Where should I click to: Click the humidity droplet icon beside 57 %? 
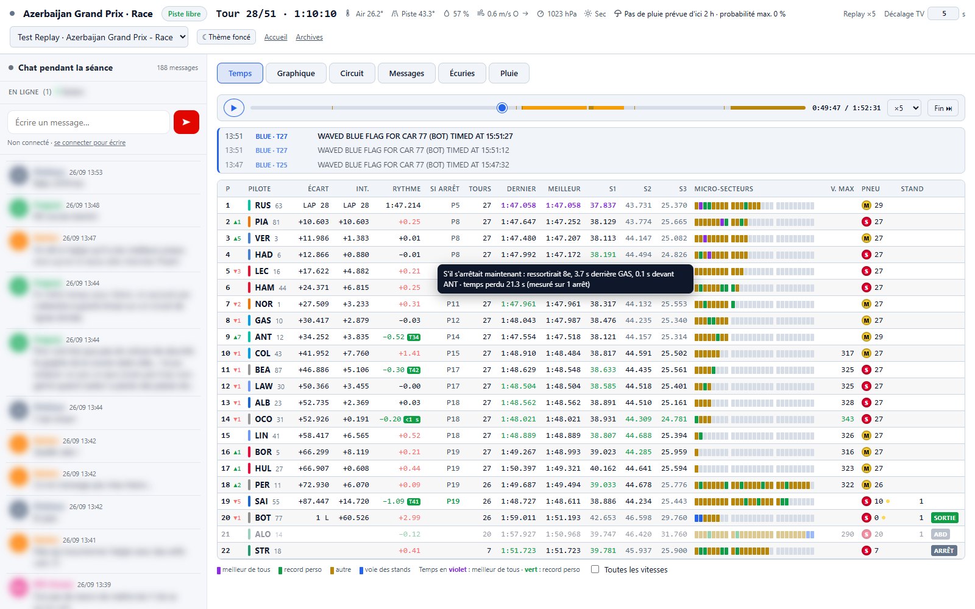[x=447, y=14]
